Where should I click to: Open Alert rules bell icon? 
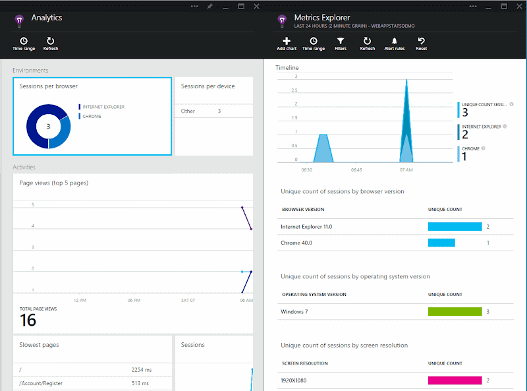point(394,44)
